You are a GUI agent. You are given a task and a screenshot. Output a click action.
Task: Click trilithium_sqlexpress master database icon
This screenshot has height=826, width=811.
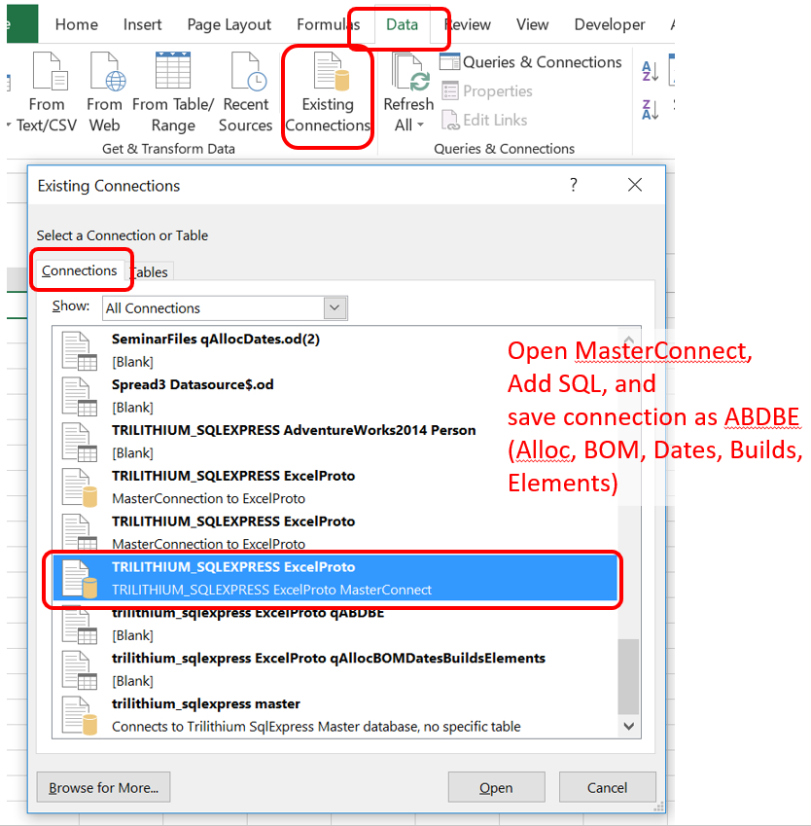pos(80,715)
